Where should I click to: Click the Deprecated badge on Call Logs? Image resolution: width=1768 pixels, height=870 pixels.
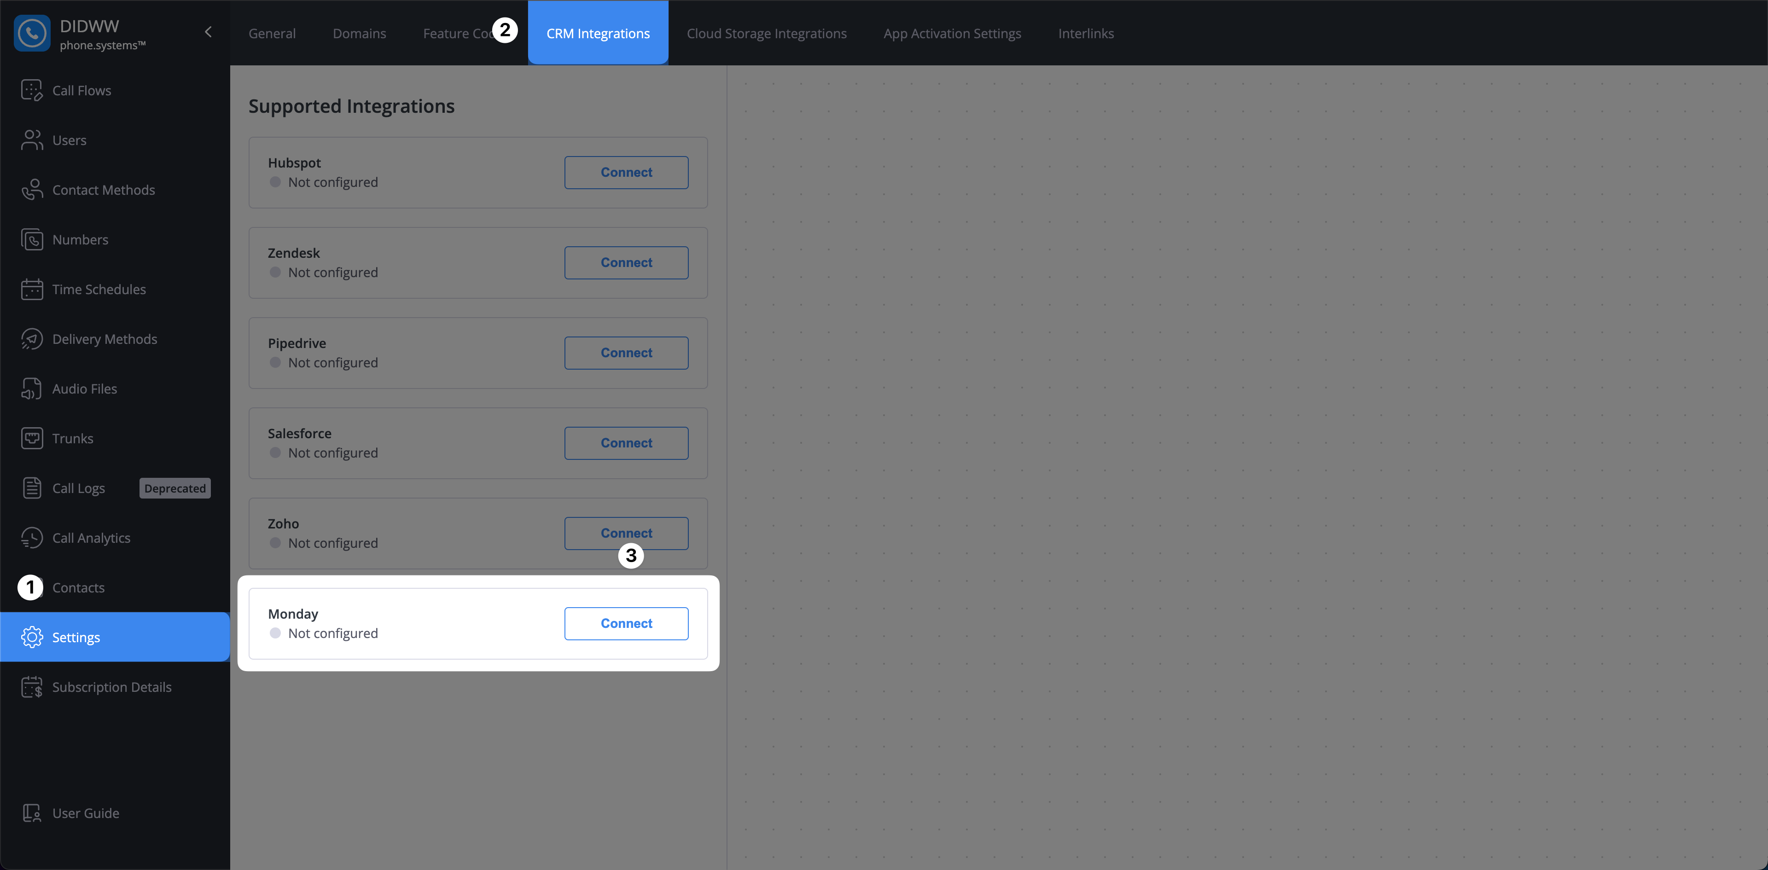[x=175, y=488]
